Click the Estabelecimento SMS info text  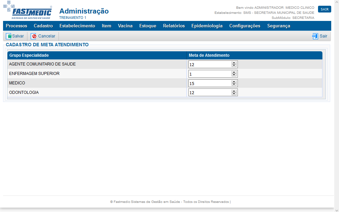pyautogui.click(x=264, y=13)
